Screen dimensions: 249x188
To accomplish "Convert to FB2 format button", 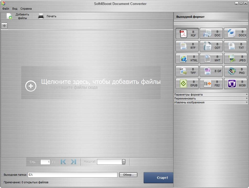I will pos(211,84).
